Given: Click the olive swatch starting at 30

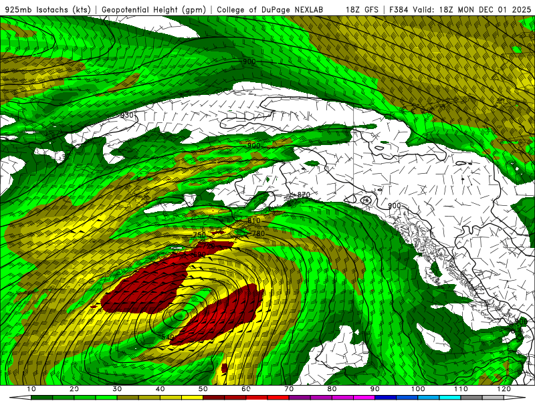Looking at the screenshot, I should click(128, 398).
